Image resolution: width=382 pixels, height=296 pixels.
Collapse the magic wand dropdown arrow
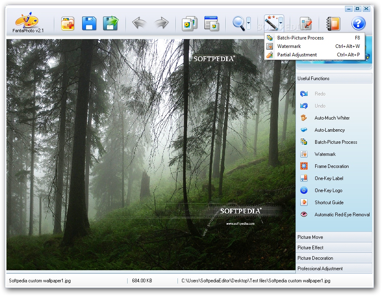281,23
